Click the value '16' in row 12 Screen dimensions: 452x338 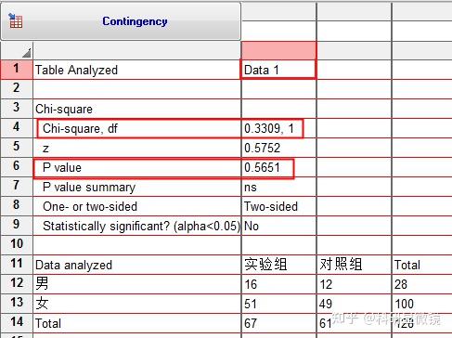(251, 284)
